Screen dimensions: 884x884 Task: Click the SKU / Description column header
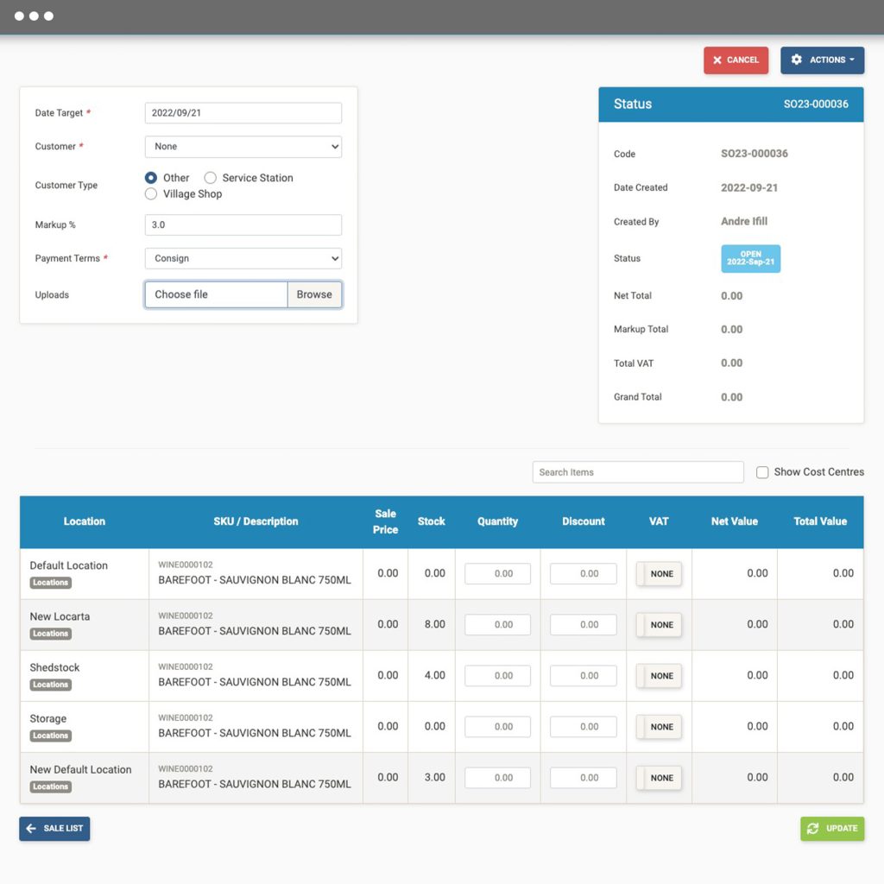256,521
